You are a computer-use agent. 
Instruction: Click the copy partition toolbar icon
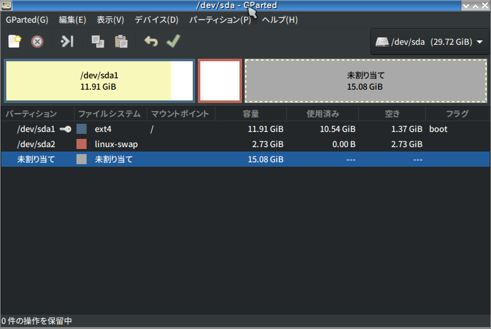pos(98,41)
